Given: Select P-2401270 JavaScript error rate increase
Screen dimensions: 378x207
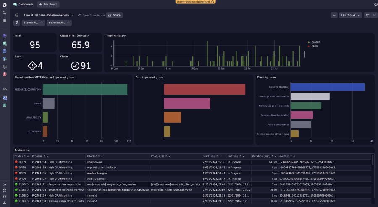Looking at the screenshot, I should [x=58, y=190].
